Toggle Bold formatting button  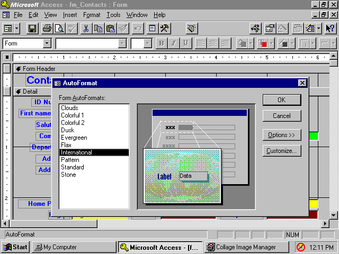(x=162, y=43)
